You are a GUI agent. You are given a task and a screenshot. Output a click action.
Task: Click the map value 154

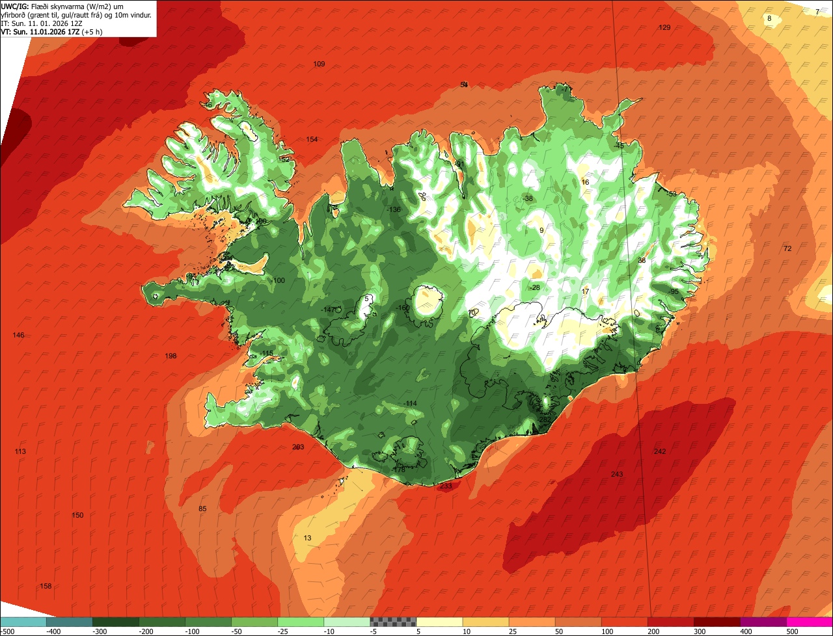(x=312, y=139)
